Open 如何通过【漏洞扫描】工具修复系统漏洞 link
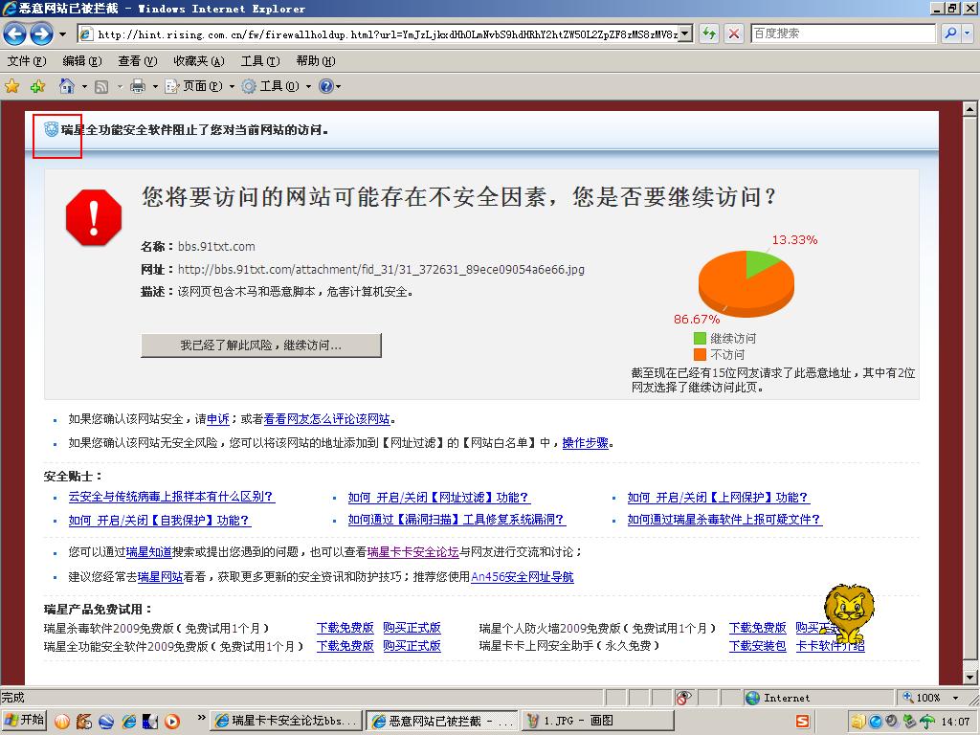Screen dimensions: 980x735 457,520
